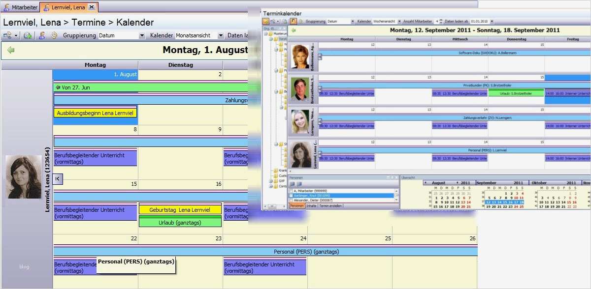Viewport: 591px width, 289px height.
Task: Click the highlighted person icon in Terminkalender toolbar
Action: (x=293, y=22)
